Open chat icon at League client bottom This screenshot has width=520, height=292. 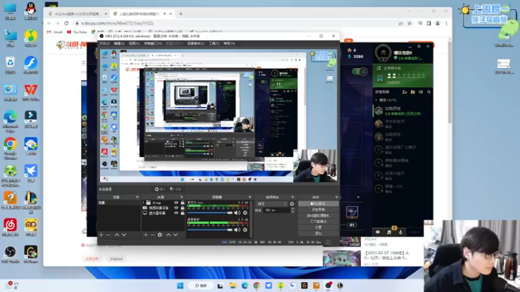pyautogui.click(x=378, y=232)
